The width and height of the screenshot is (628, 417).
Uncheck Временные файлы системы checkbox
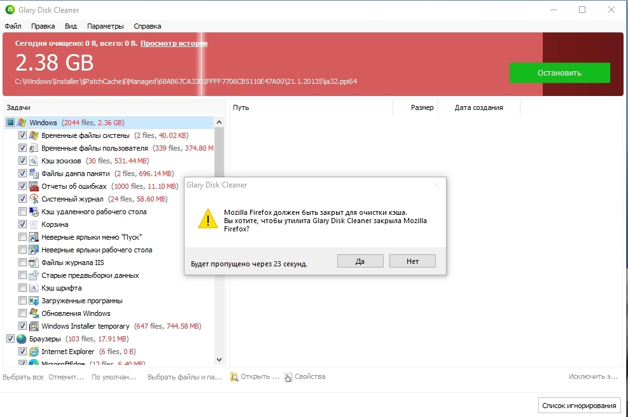pos(22,135)
